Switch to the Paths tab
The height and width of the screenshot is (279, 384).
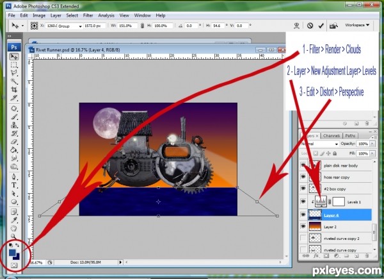pos(350,136)
